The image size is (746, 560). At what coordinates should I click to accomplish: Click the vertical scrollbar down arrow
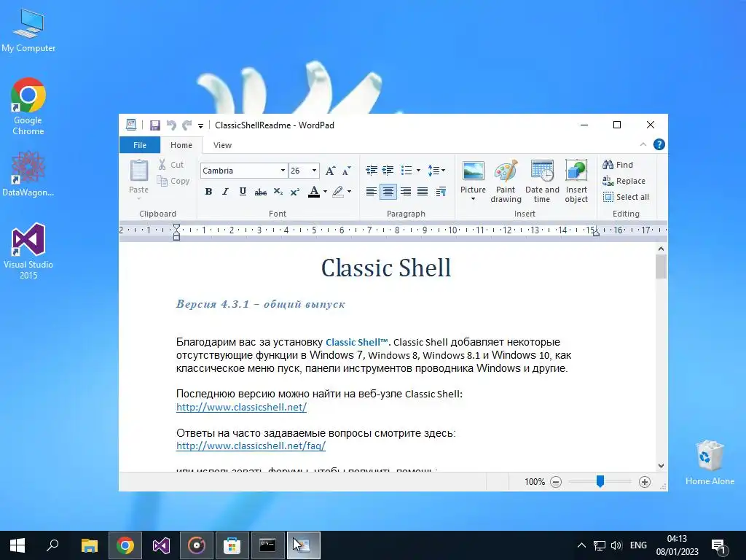pyautogui.click(x=661, y=466)
